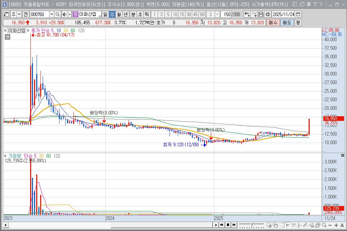Click the speaker sound icon
The image size is (347, 231).
(65, 14)
